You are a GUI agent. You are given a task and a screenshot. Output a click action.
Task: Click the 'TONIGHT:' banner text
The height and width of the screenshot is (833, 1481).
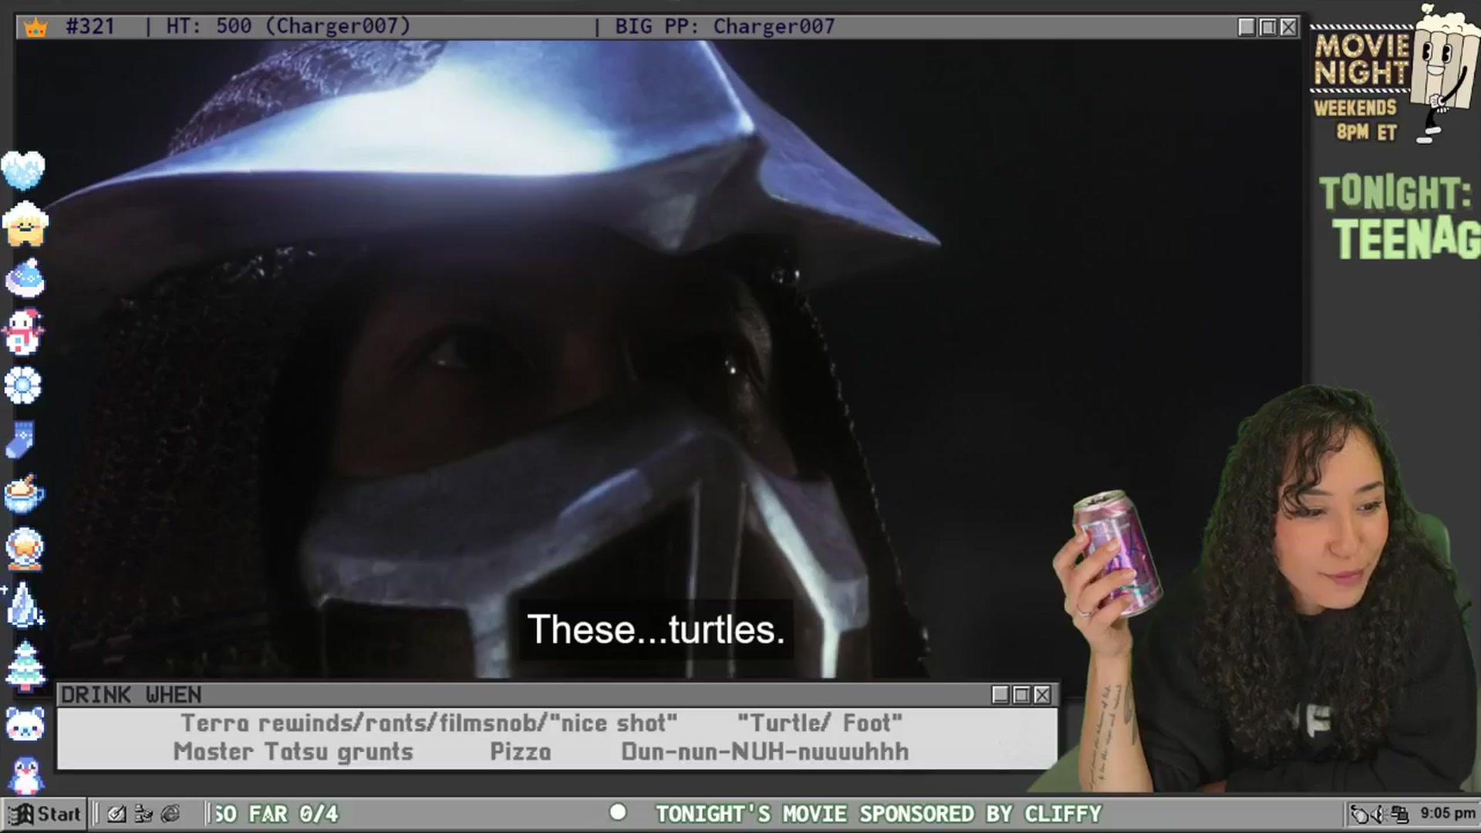(1395, 193)
